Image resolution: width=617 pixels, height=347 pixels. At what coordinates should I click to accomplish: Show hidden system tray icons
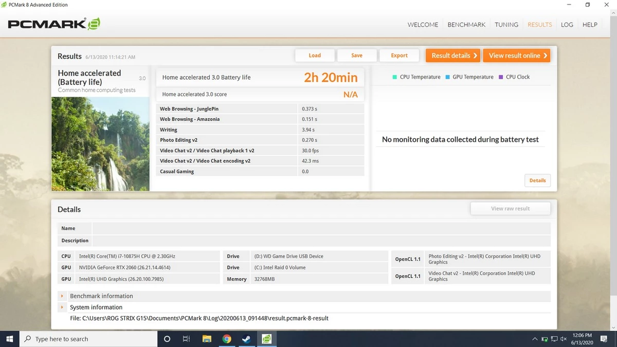pyautogui.click(x=535, y=339)
